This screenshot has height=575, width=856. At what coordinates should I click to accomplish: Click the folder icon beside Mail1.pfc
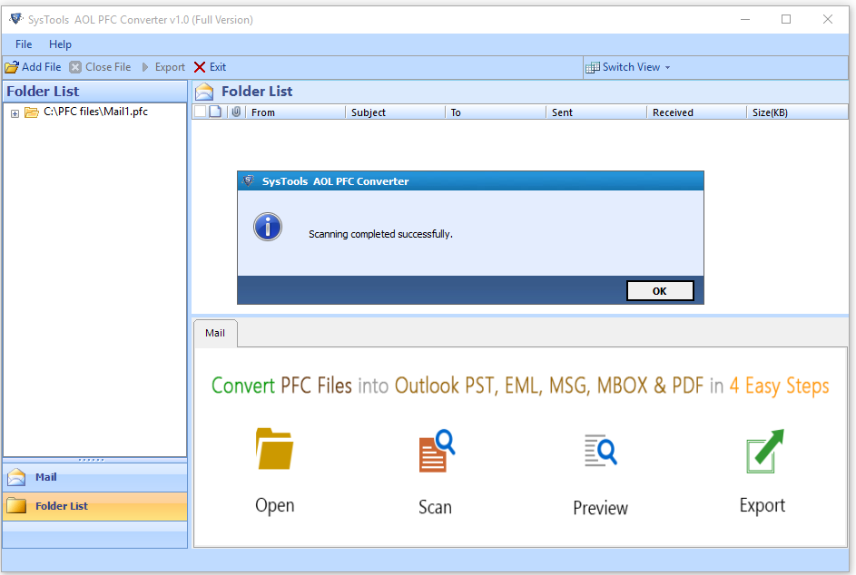32,112
